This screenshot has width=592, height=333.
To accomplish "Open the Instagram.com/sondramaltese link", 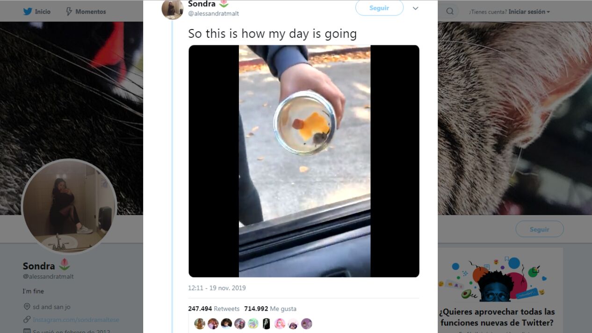I will click(x=76, y=320).
